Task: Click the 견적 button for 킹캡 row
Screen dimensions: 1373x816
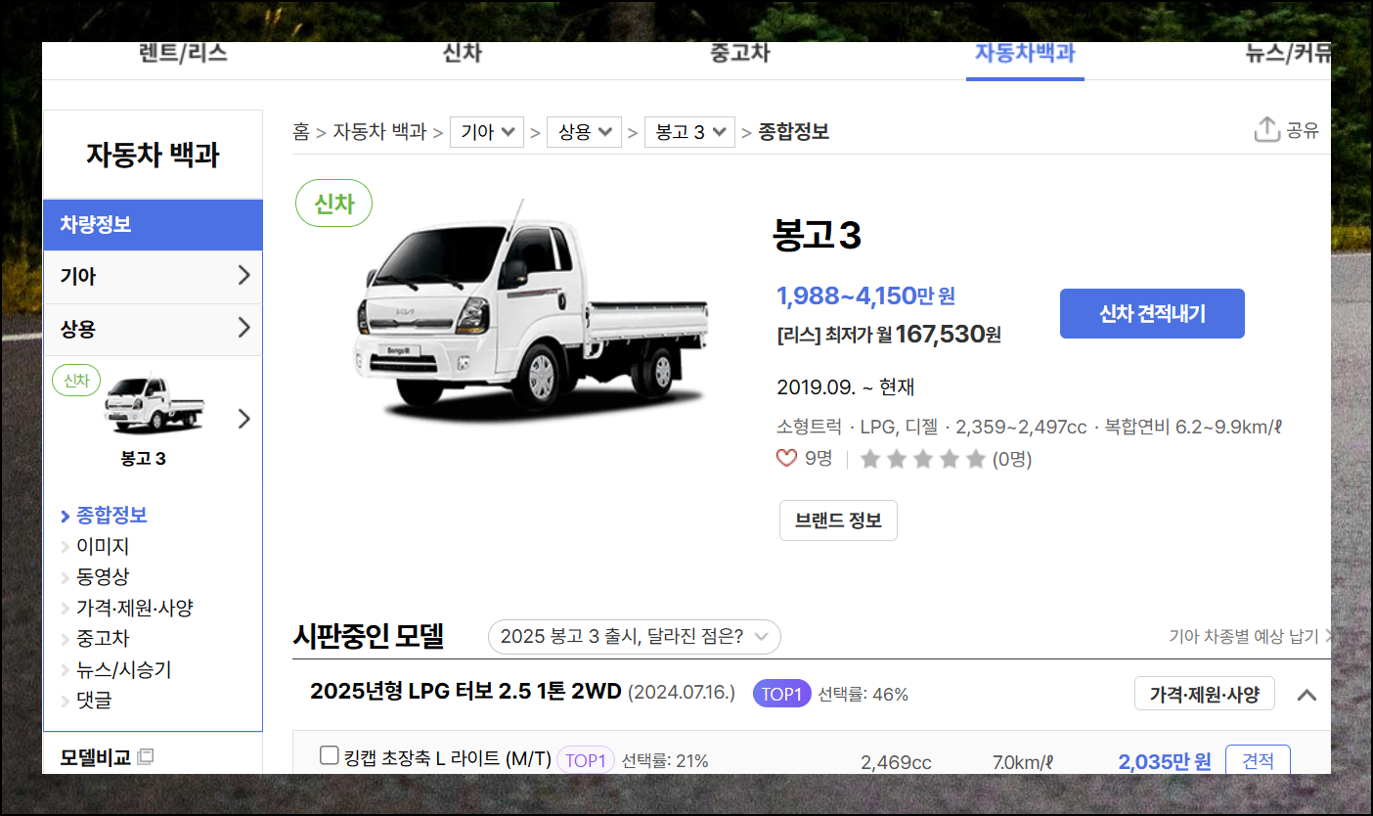Action: pos(1258,760)
